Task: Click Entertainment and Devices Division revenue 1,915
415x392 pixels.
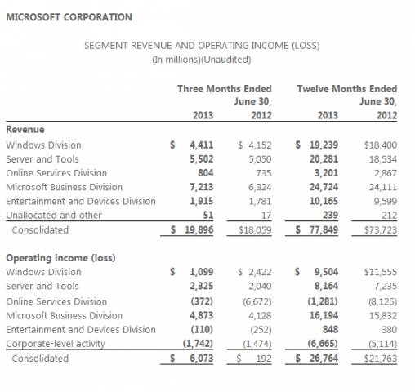Action: coord(201,201)
